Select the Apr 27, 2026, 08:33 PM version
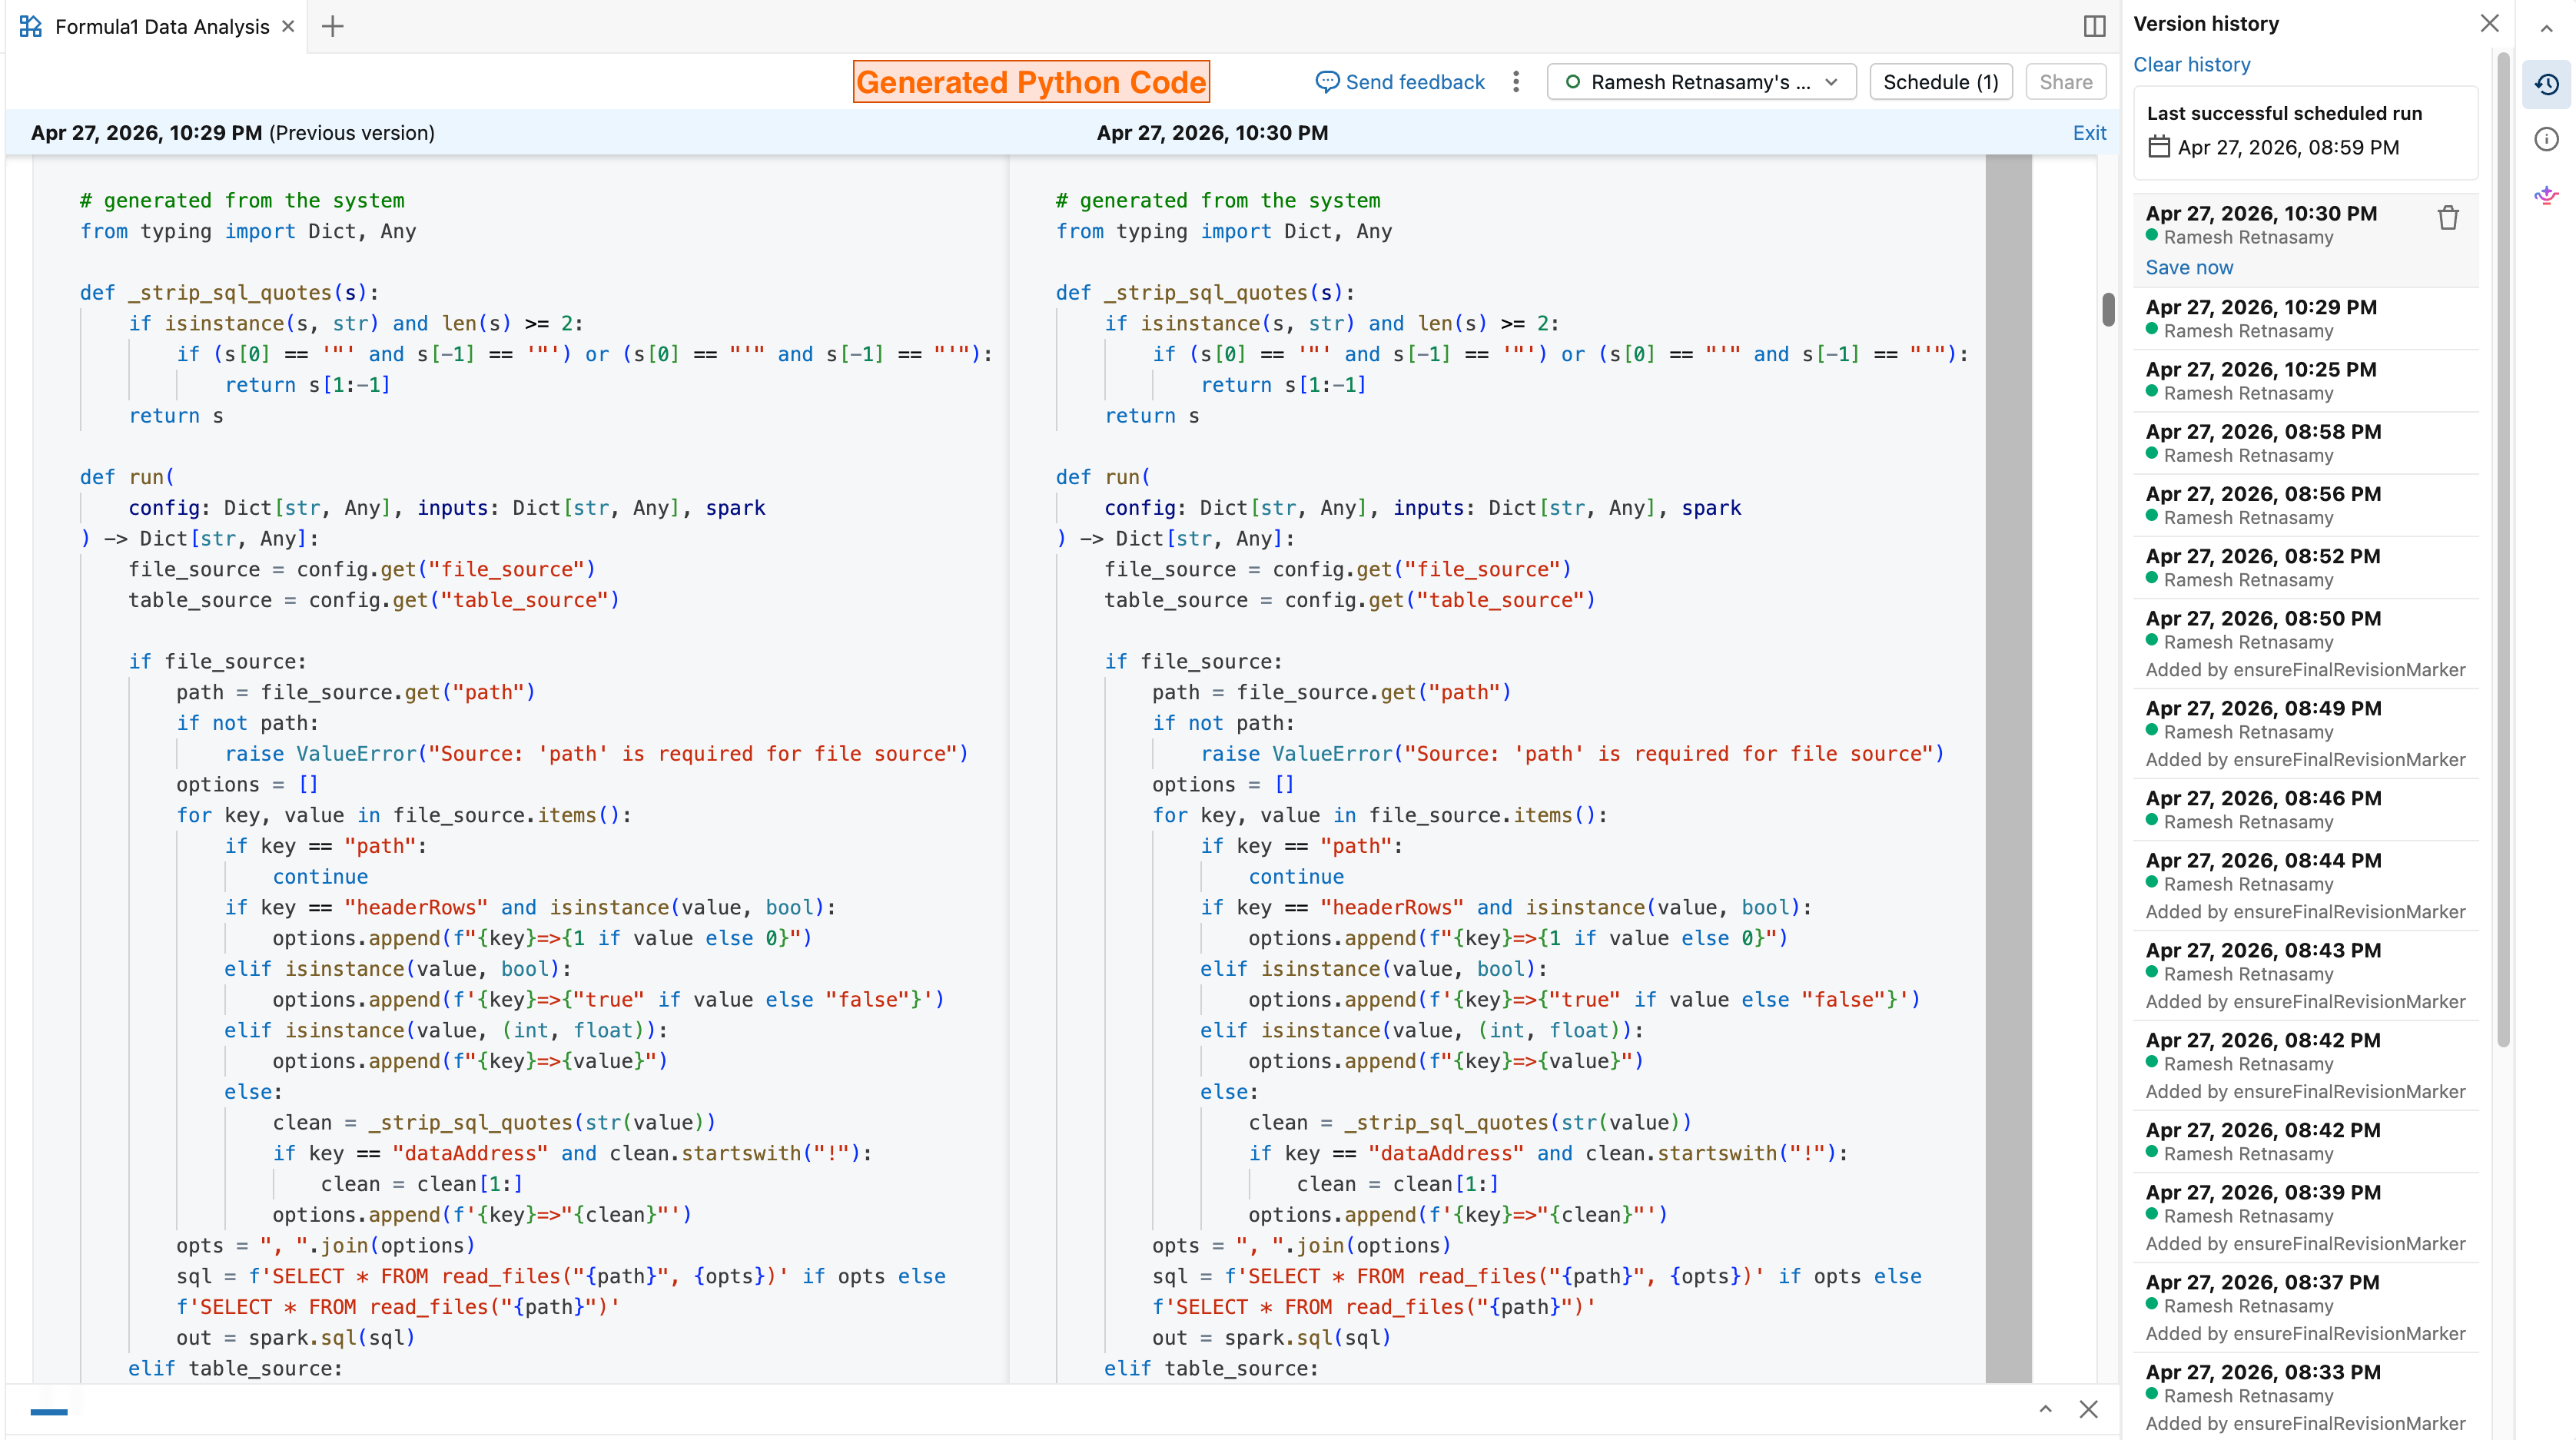2576x1440 pixels. click(x=2305, y=1397)
